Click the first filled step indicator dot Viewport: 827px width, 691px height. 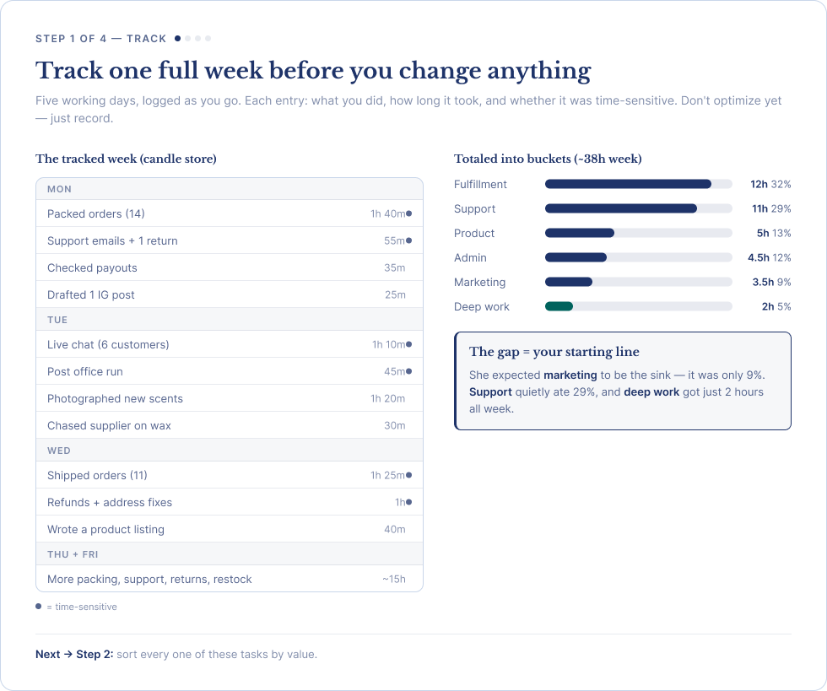[x=178, y=39]
